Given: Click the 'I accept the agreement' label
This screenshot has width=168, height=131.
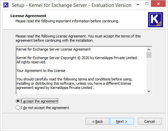Looking at the screenshot, I should [x=39, y=101].
